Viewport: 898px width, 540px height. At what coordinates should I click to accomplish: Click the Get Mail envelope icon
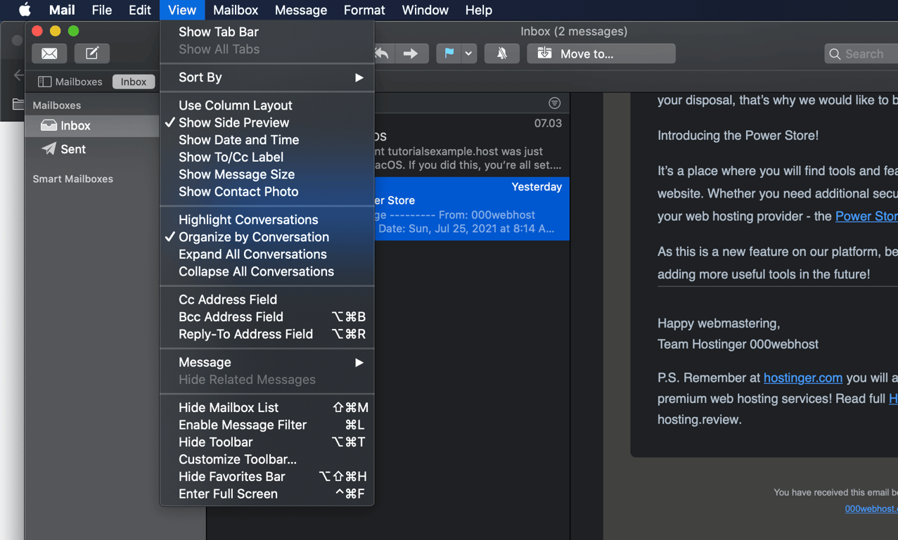(49, 53)
